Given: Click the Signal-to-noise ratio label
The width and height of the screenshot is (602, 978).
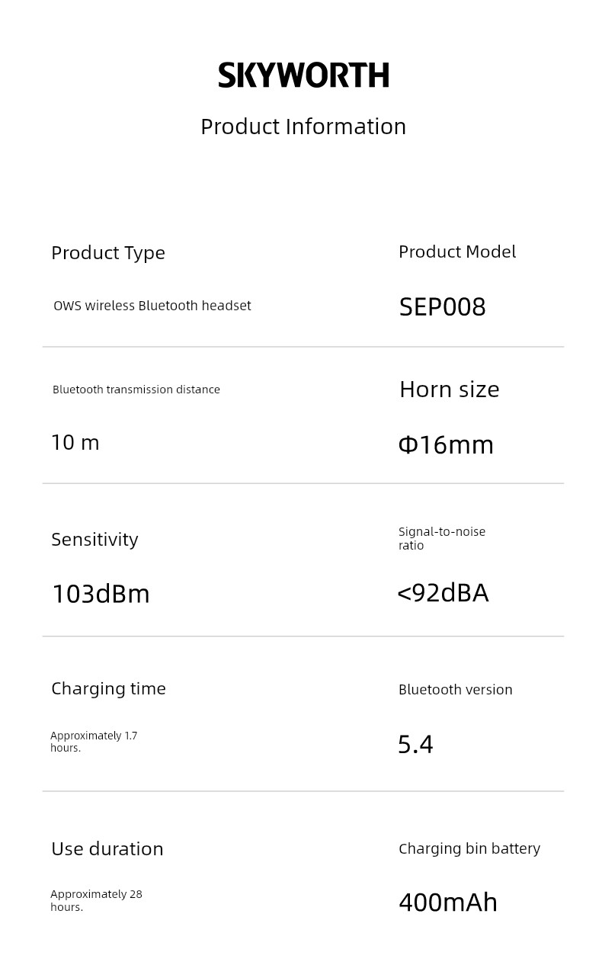Looking at the screenshot, I should click(441, 538).
